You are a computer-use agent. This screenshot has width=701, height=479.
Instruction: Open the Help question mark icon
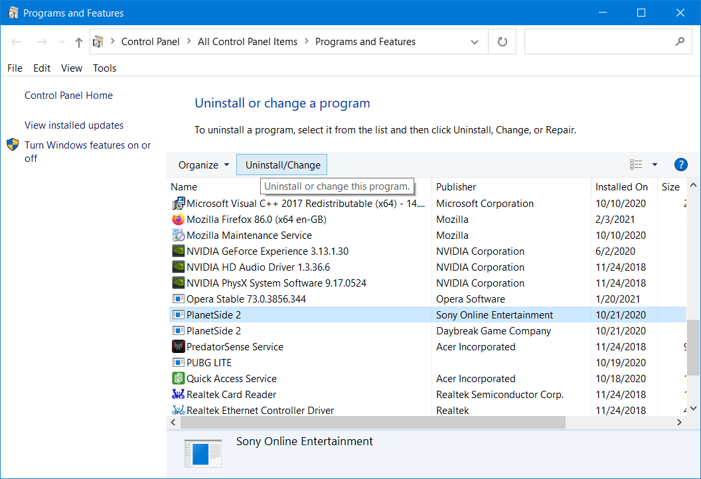680,165
